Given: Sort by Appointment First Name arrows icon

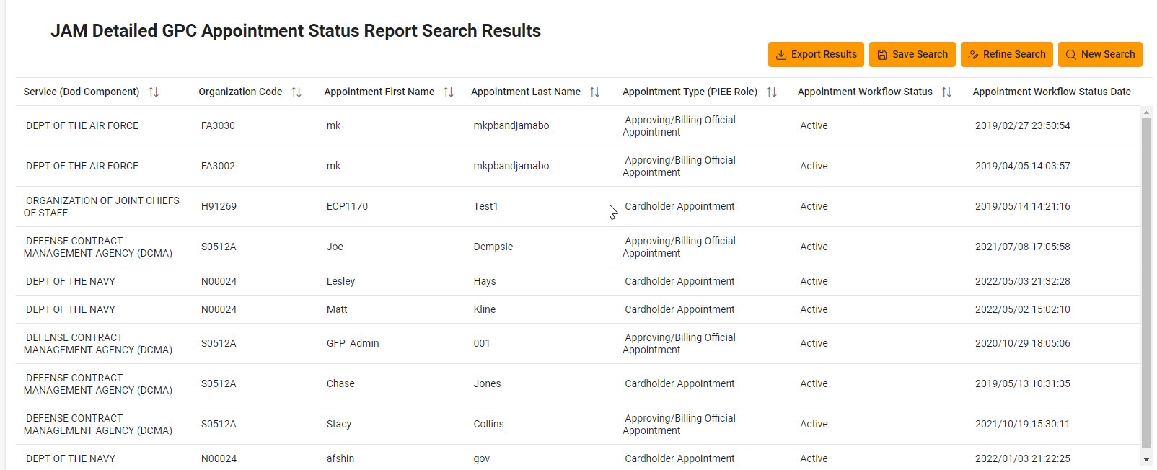Looking at the screenshot, I should click(449, 92).
